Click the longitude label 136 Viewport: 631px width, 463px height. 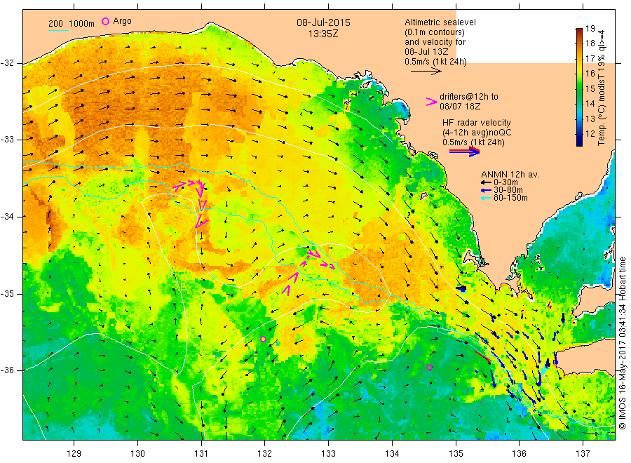click(x=519, y=454)
